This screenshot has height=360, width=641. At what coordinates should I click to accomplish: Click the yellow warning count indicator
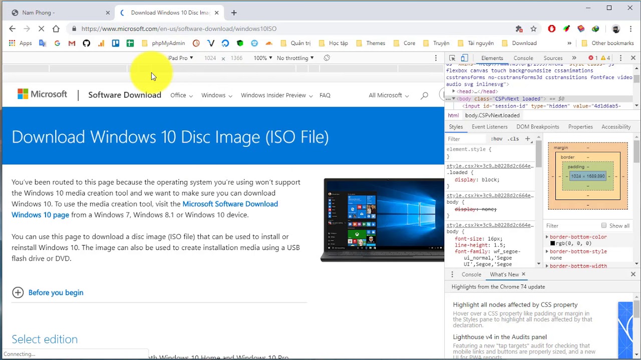coord(605,58)
